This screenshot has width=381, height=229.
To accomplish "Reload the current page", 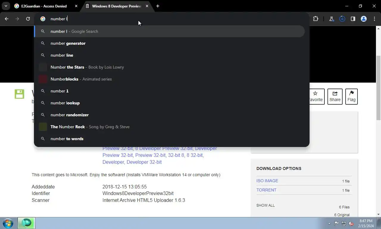I will coord(28,19).
